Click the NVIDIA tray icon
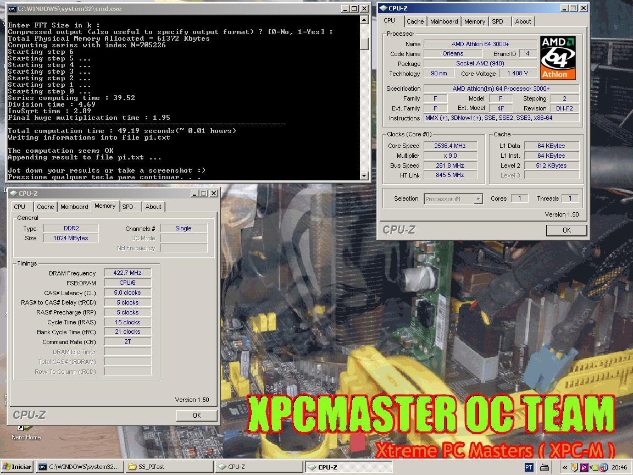The height and width of the screenshot is (475, 633). click(x=594, y=467)
